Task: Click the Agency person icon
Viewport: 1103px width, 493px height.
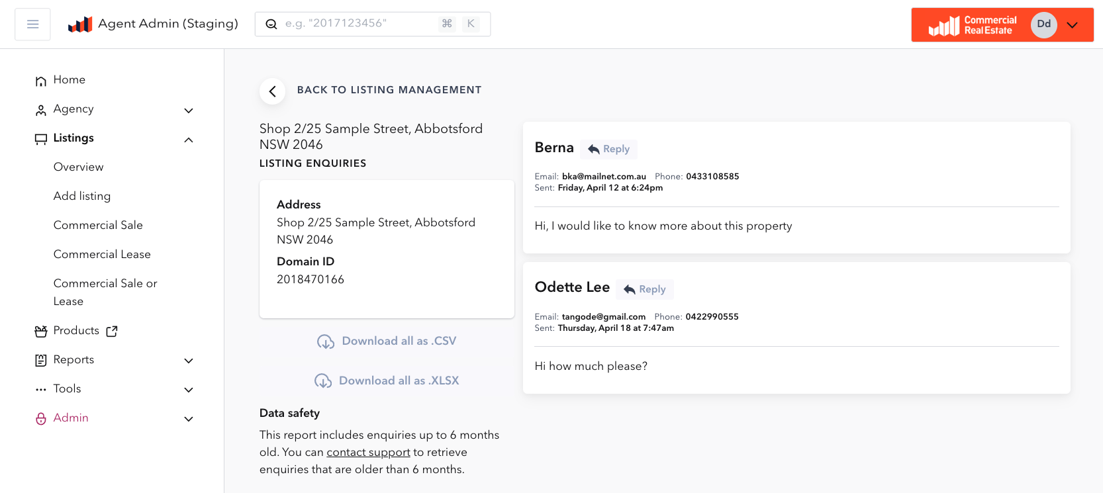Action: click(x=41, y=111)
